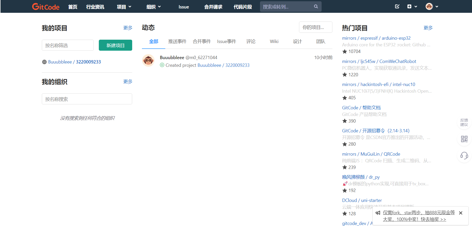The width and height of the screenshot is (472, 226).
Task: Open mirrors / MuGuiLin / QRCode
Action: pyautogui.click(x=371, y=154)
